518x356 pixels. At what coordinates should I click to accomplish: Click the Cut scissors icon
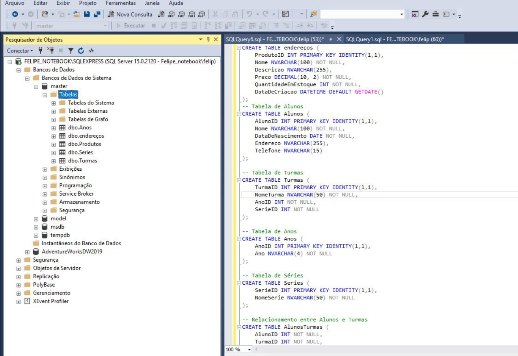point(215,15)
